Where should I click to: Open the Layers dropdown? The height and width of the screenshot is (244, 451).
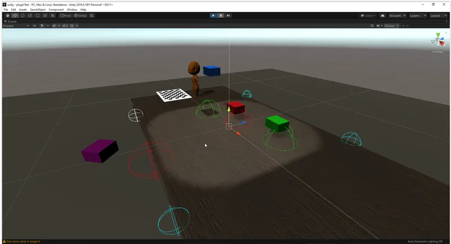point(418,16)
